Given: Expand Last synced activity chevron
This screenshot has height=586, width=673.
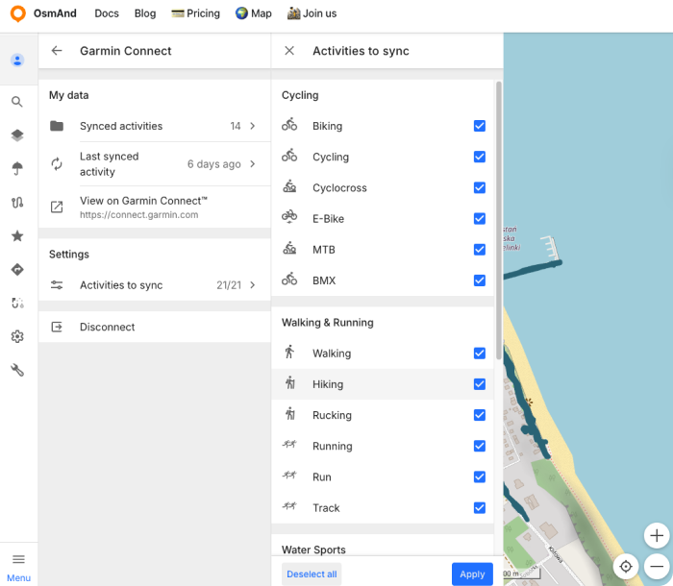Looking at the screenshot, I should pyautogui.click(x=252, y=164).
